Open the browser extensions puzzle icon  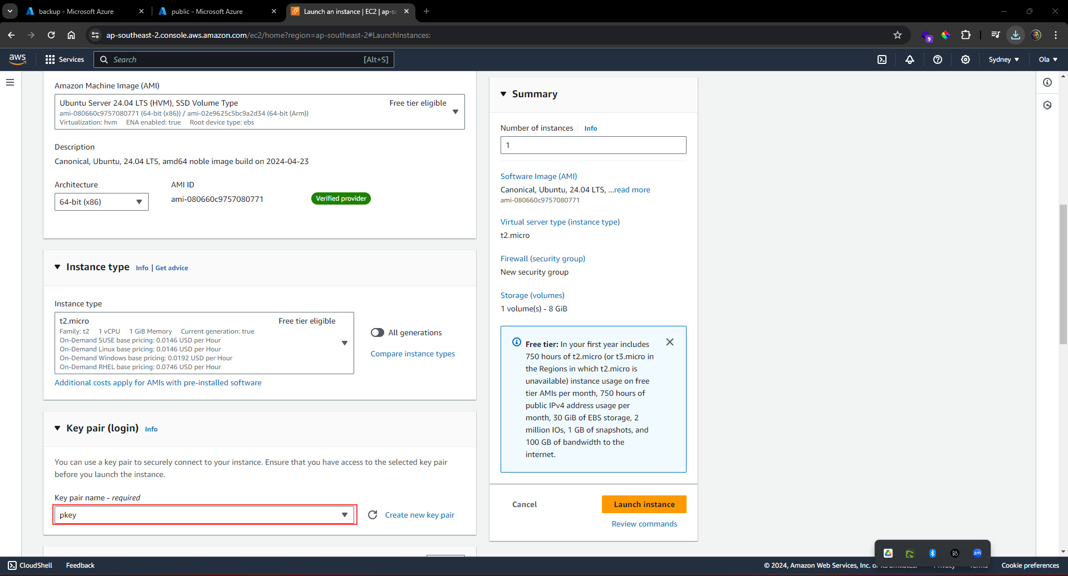[x=966, y=35]
